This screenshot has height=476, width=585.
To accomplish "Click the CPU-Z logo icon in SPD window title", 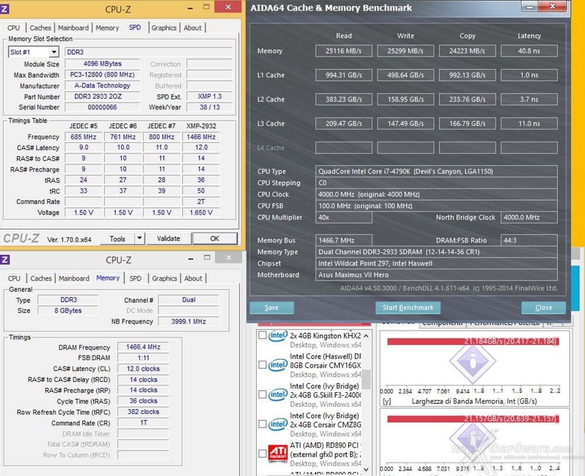I will tap(5, 8).
